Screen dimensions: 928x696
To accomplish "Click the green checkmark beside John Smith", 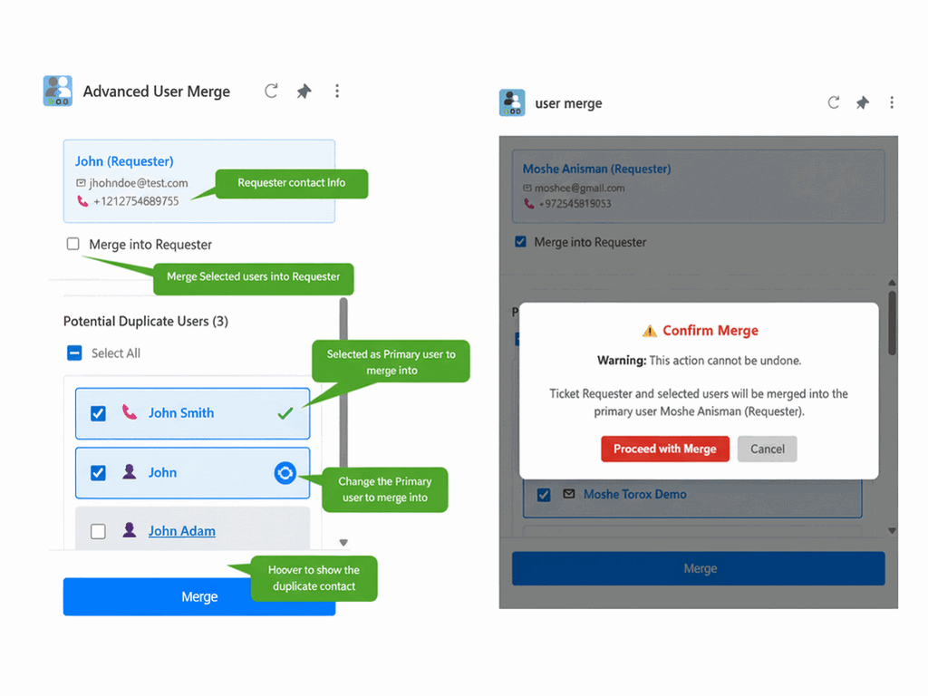I will (x=285, y=413).
